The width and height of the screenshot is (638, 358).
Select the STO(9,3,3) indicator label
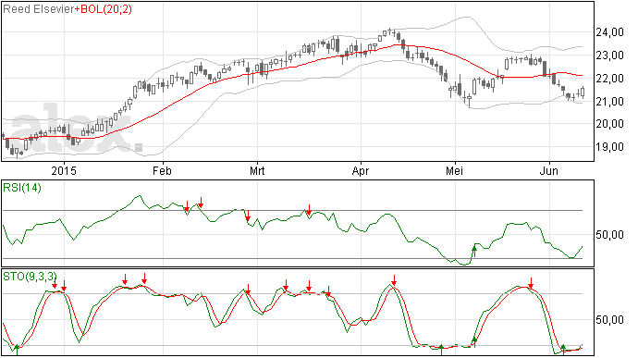click(30, 277)
